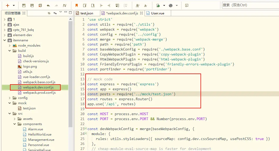This screenshot has width=279, height=151.
Task: Click the Undo arrow icon
Action: [48, 5]
